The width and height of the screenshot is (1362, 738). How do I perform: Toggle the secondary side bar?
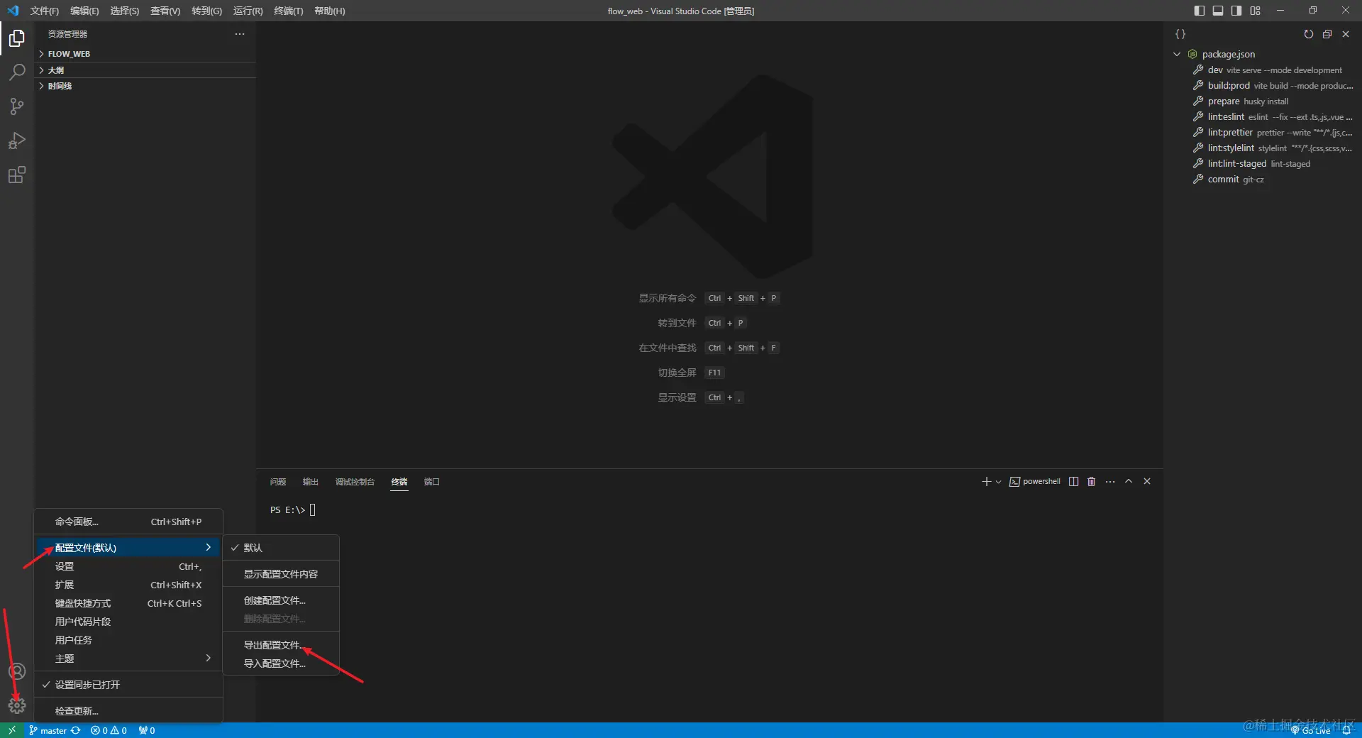[x=1236, y=11]
